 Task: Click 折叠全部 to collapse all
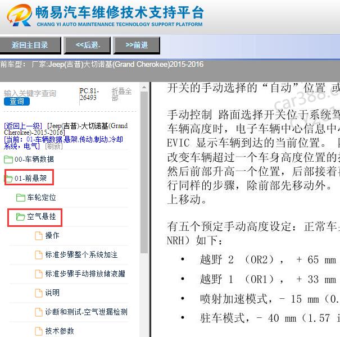[121, 94]
